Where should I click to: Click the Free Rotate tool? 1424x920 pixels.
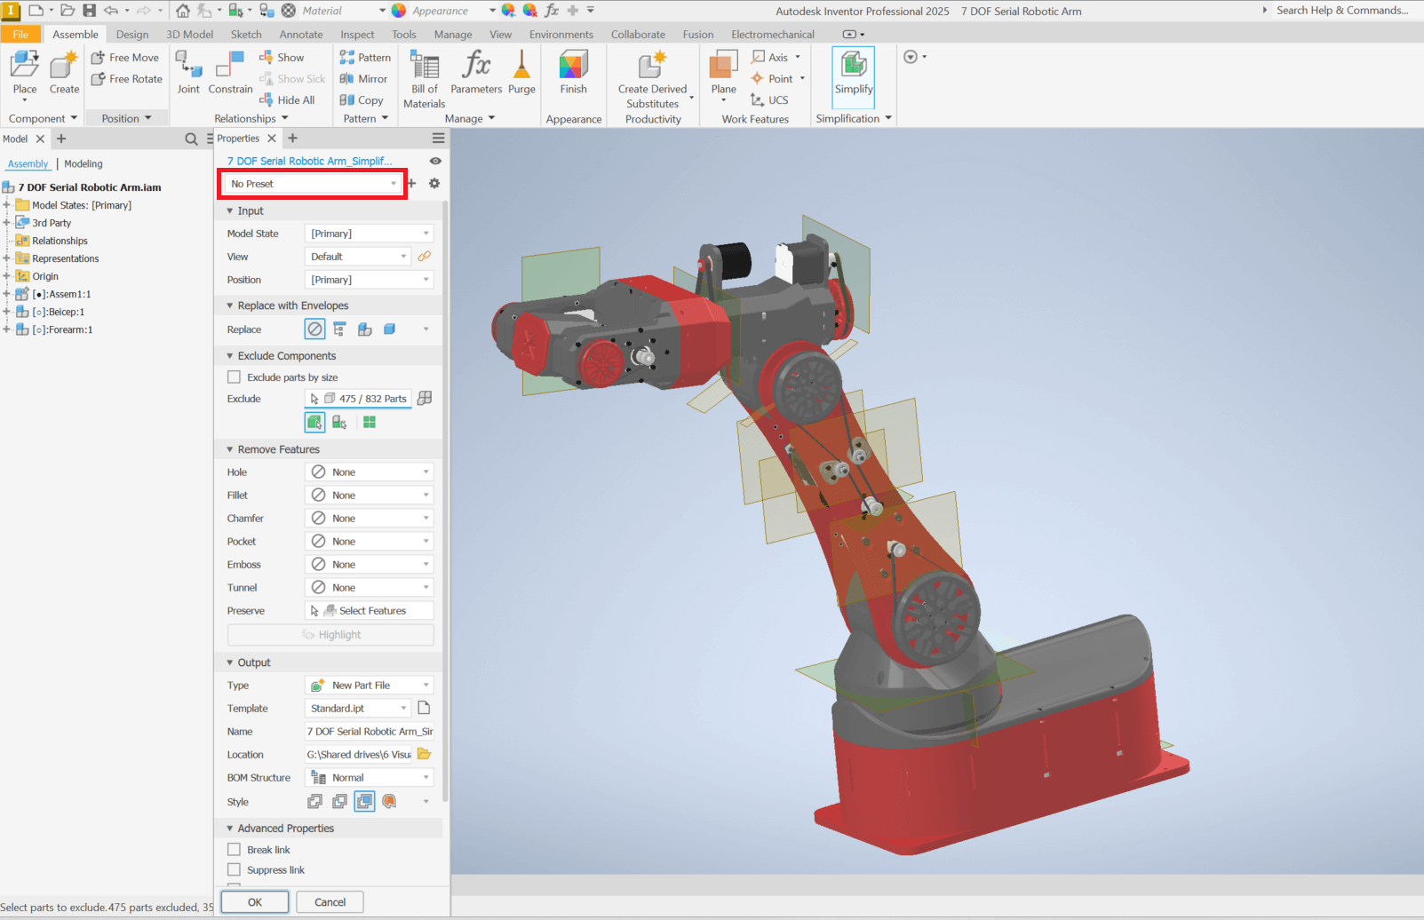[127, 79]
